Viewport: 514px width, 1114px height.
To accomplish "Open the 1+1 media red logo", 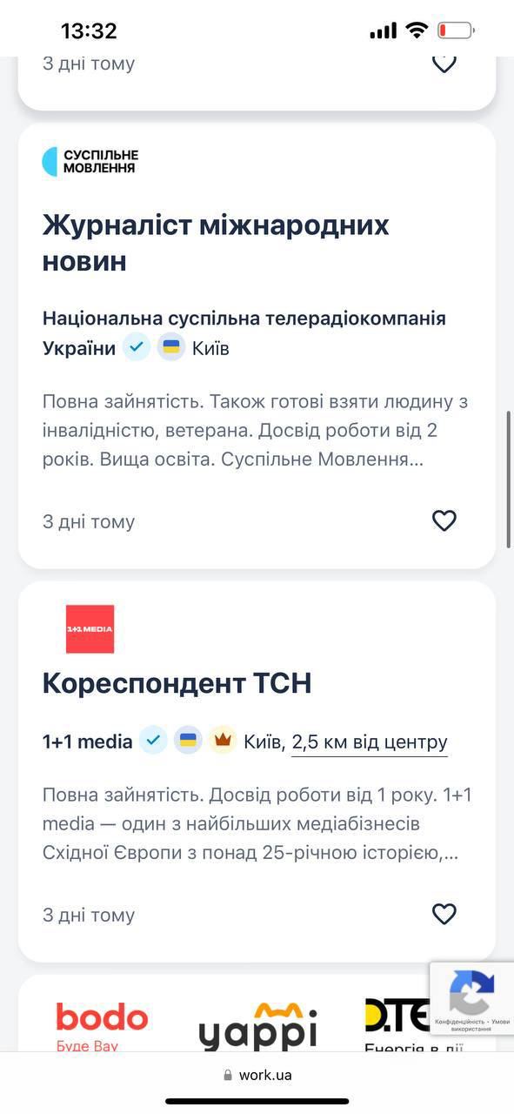I will (90, 629).
